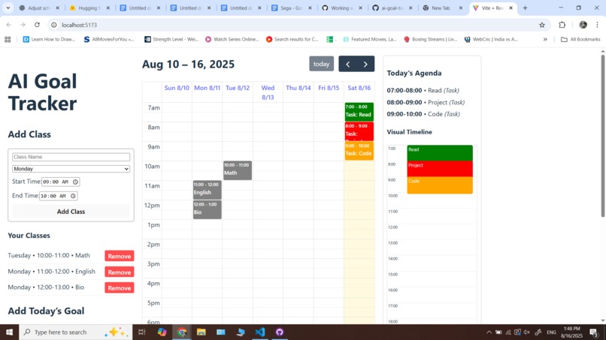The image size is (606, 340).
Task: Open the apps grid in bookmarks bar
Action: click(x=8, y=39)
